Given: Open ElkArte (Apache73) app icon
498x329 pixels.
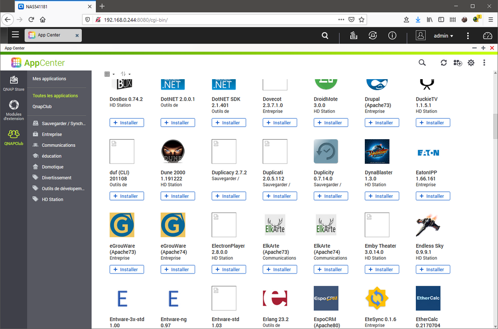Looking at the screenshot, I should (x=275, y=225).
